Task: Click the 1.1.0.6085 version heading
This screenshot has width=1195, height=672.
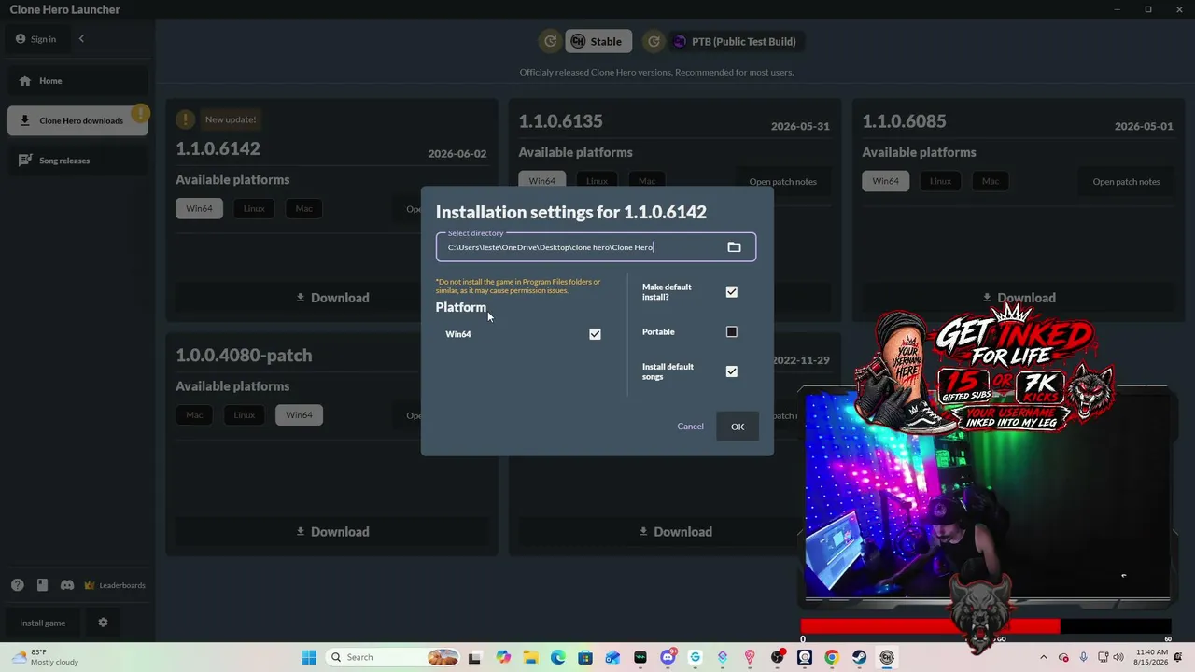Action: coord(904,121)
